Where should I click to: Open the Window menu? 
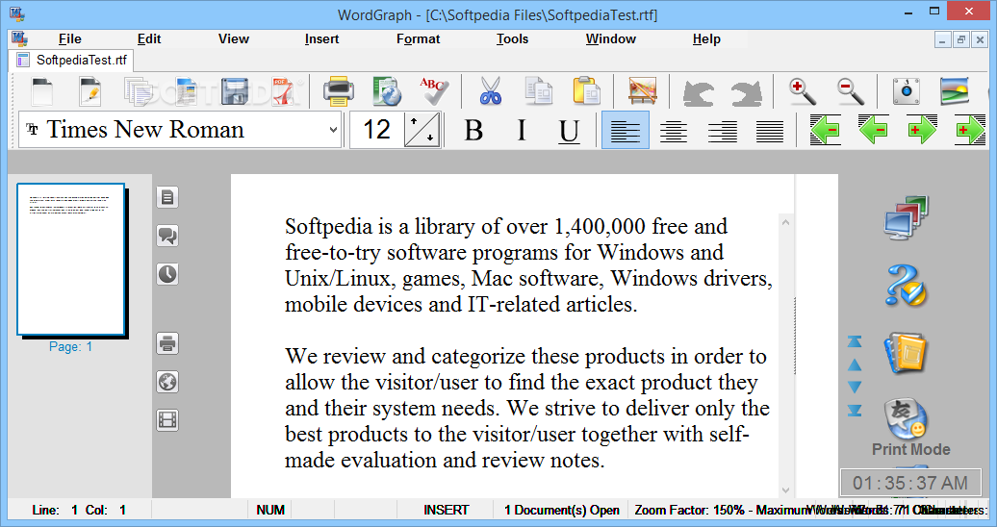610,38
